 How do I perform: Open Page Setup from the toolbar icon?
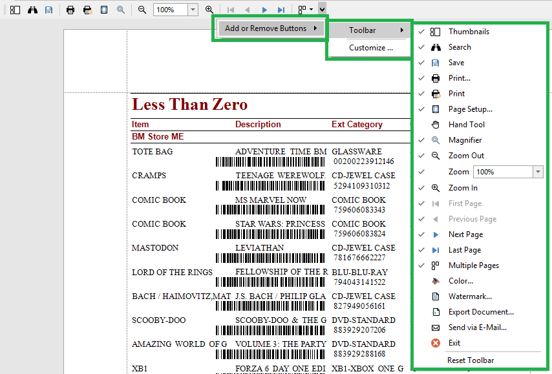pyautogui.click(x=104, y=10)
